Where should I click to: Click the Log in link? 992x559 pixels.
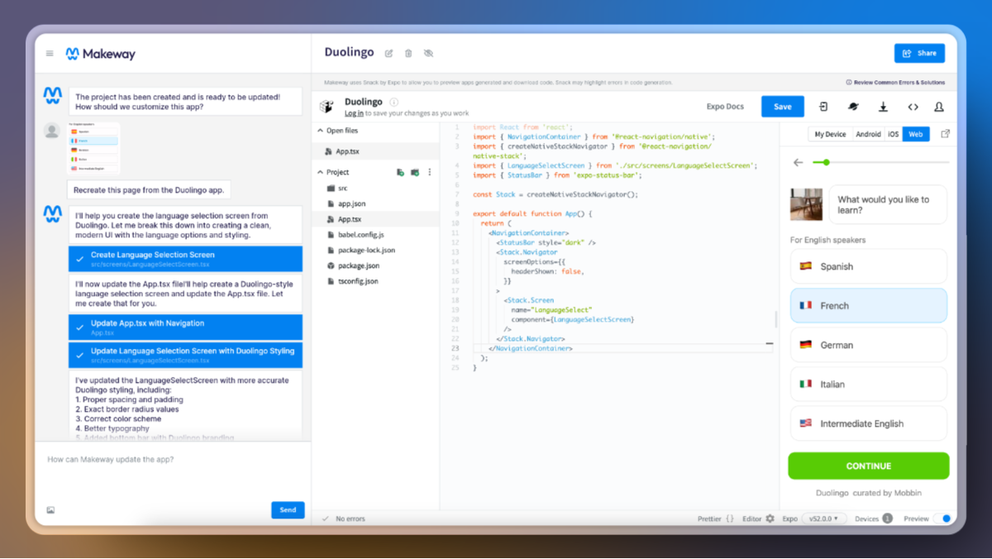[x=354, y=113]
